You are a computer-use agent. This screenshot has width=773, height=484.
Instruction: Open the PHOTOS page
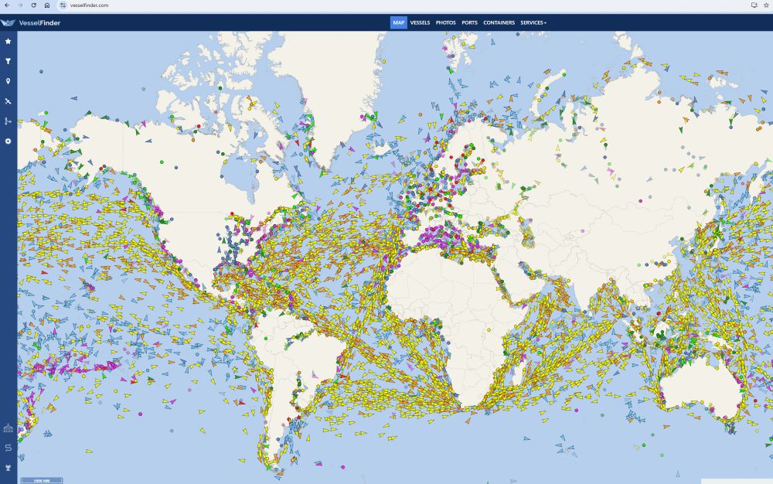(x=446, y=22)
